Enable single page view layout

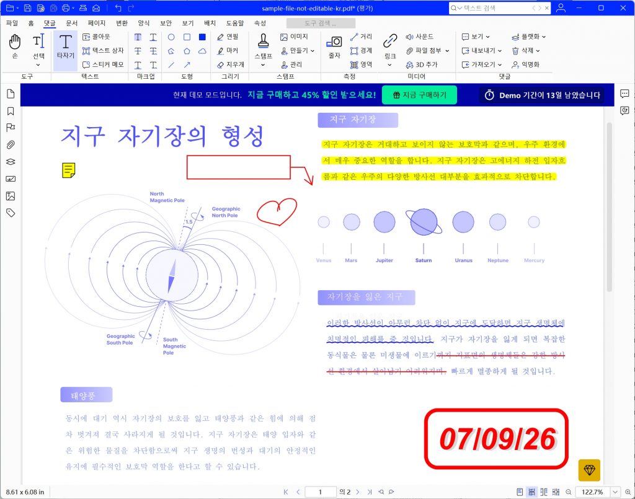click(520, 492)
